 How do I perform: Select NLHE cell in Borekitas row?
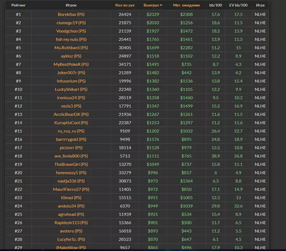coord(260,14)
